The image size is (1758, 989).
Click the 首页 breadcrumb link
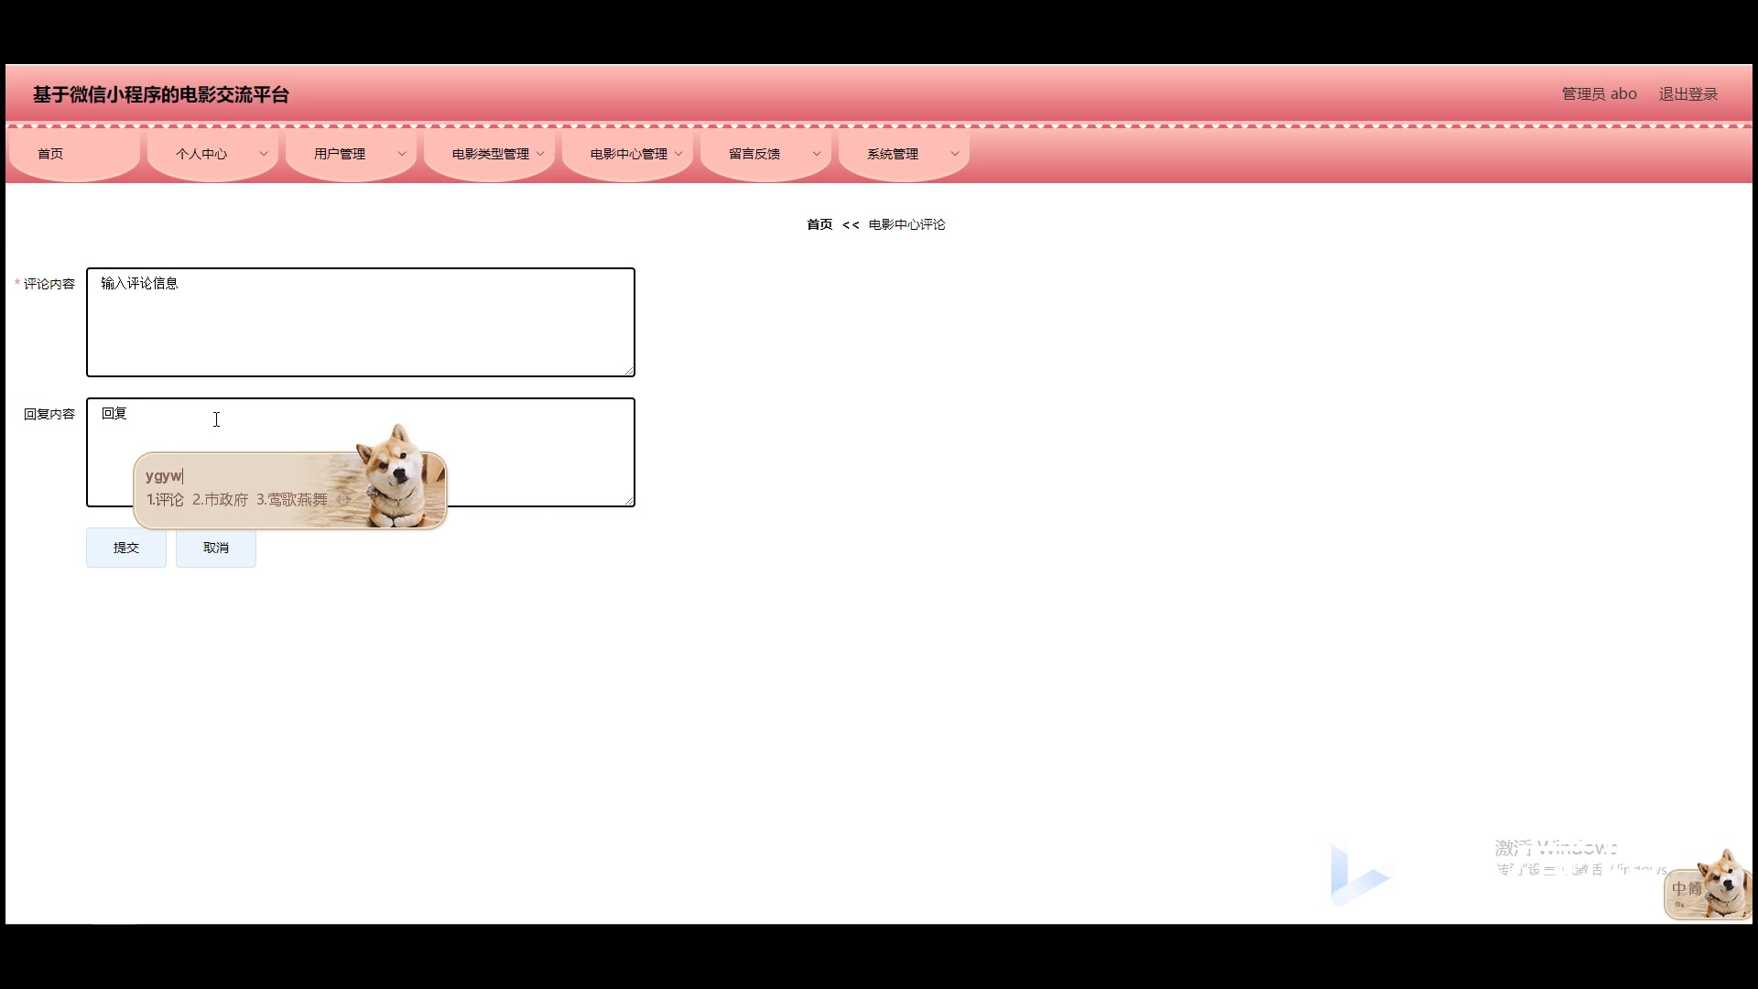pos(819,224)
